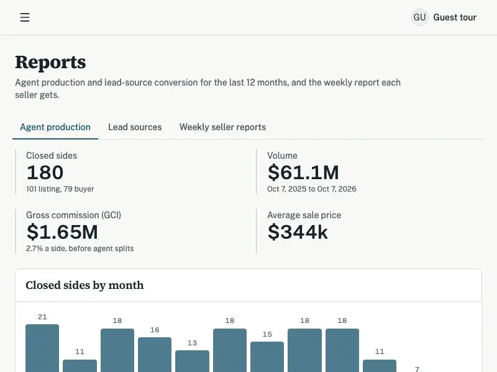
Task: Open the Weekly seller reports tab
Action: coord(222,127)
